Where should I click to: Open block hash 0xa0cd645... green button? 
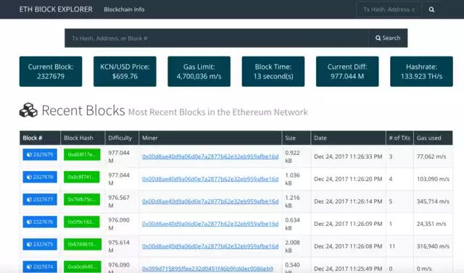82,266
